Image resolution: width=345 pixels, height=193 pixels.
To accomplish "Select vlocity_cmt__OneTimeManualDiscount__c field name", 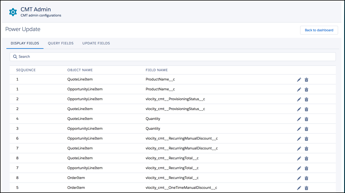I will point(181,188).
